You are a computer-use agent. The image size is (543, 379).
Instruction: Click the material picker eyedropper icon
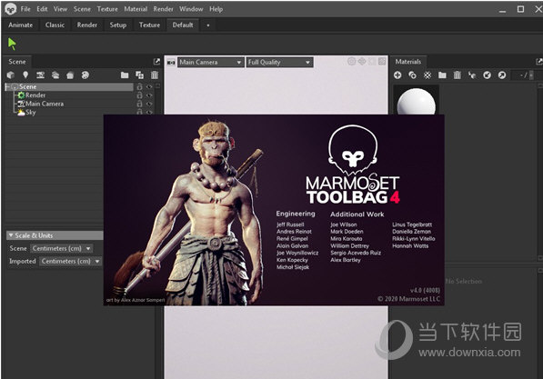pyautogui.click(x=472, y=75)
